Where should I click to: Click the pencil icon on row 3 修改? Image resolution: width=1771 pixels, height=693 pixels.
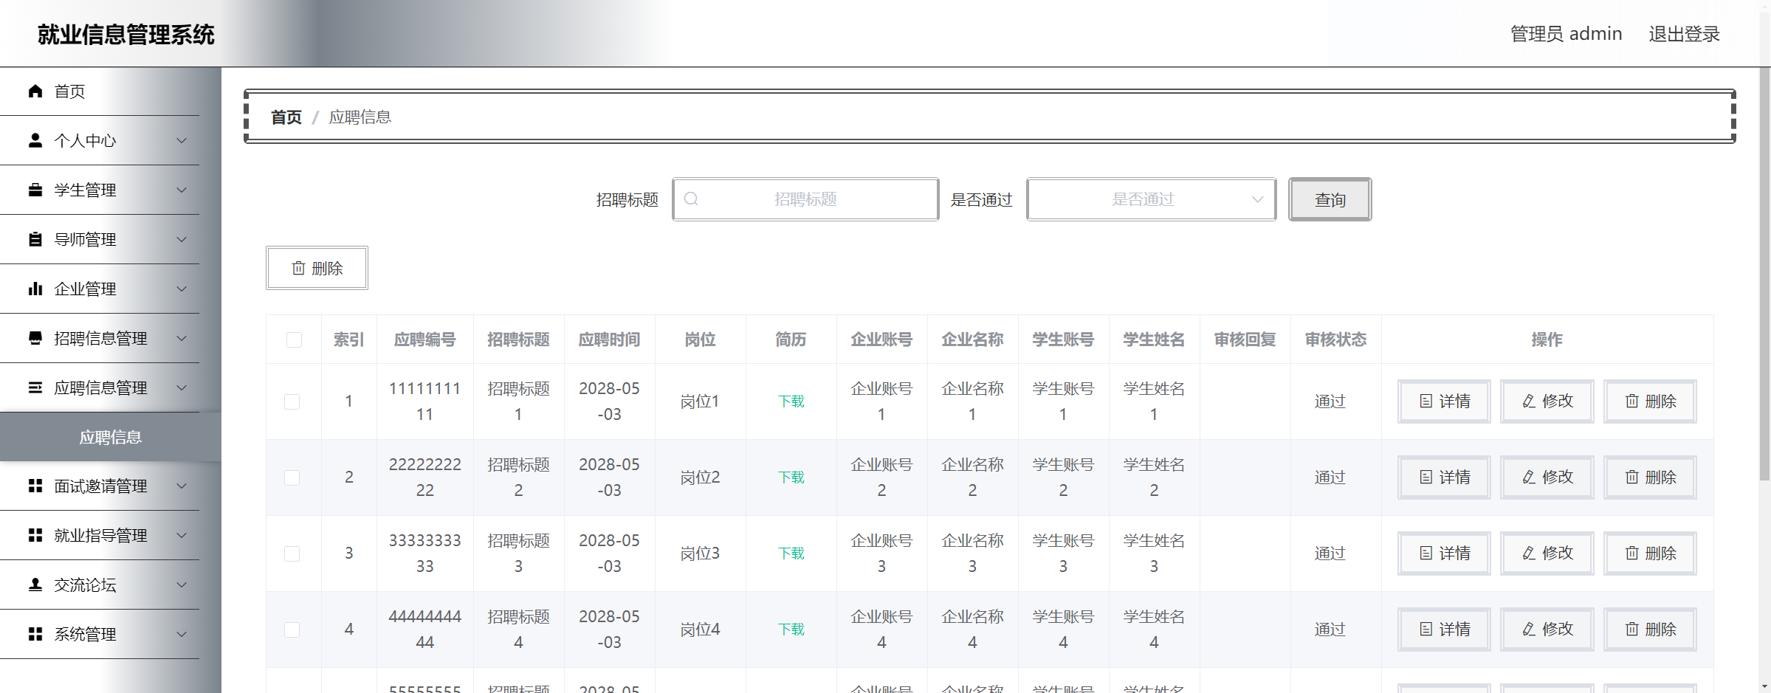point(1529,553)
